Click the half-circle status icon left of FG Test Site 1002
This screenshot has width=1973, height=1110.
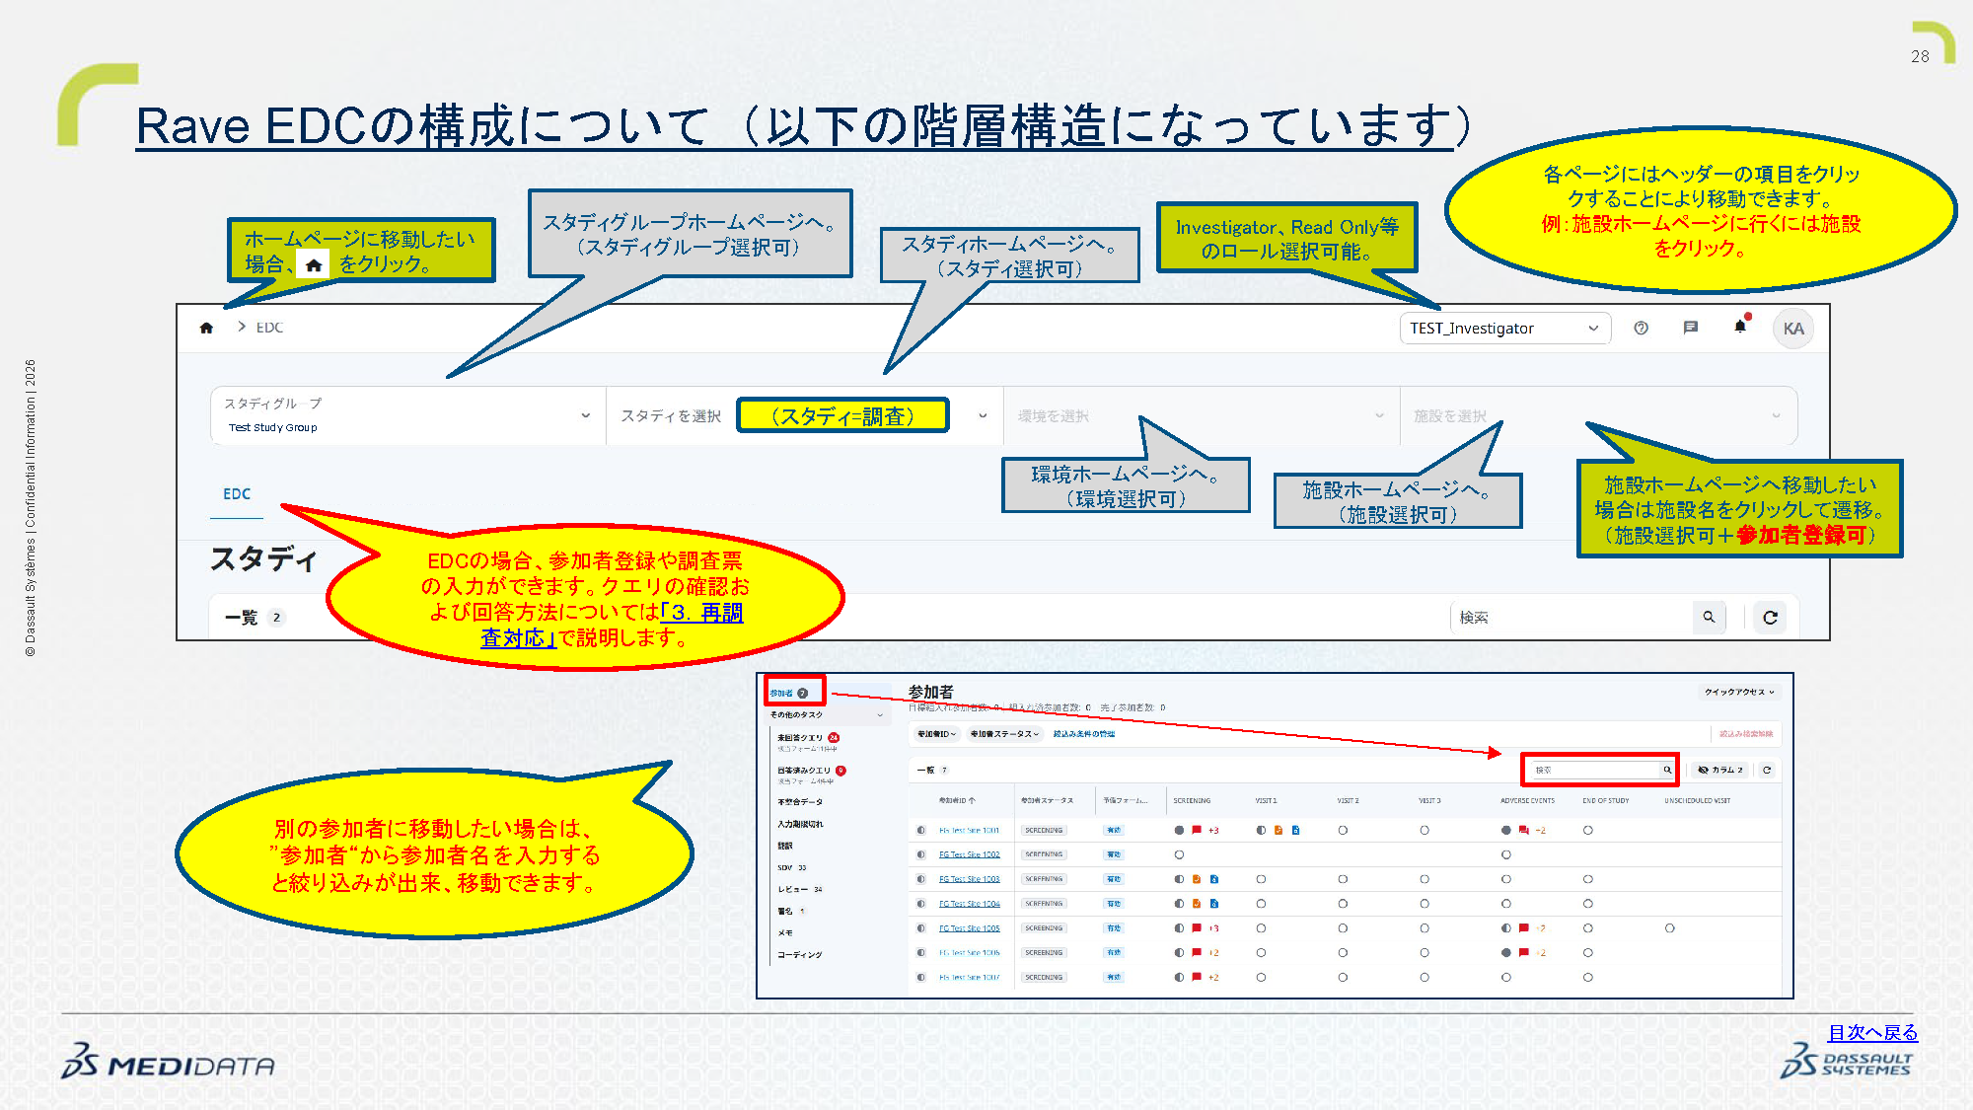point(921,854)
